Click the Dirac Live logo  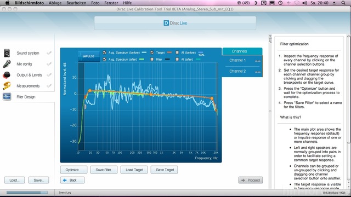[x=175, y=23]
